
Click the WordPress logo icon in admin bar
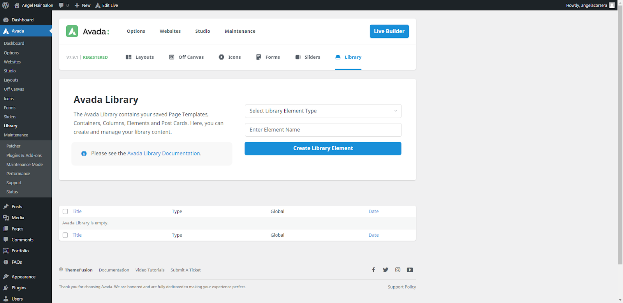pyautogui.click(x=5, y=5)
